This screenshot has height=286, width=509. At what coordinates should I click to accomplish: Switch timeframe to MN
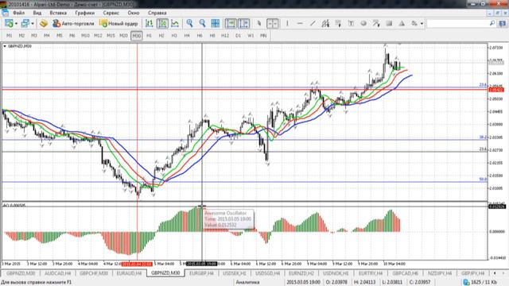[263, 36]
